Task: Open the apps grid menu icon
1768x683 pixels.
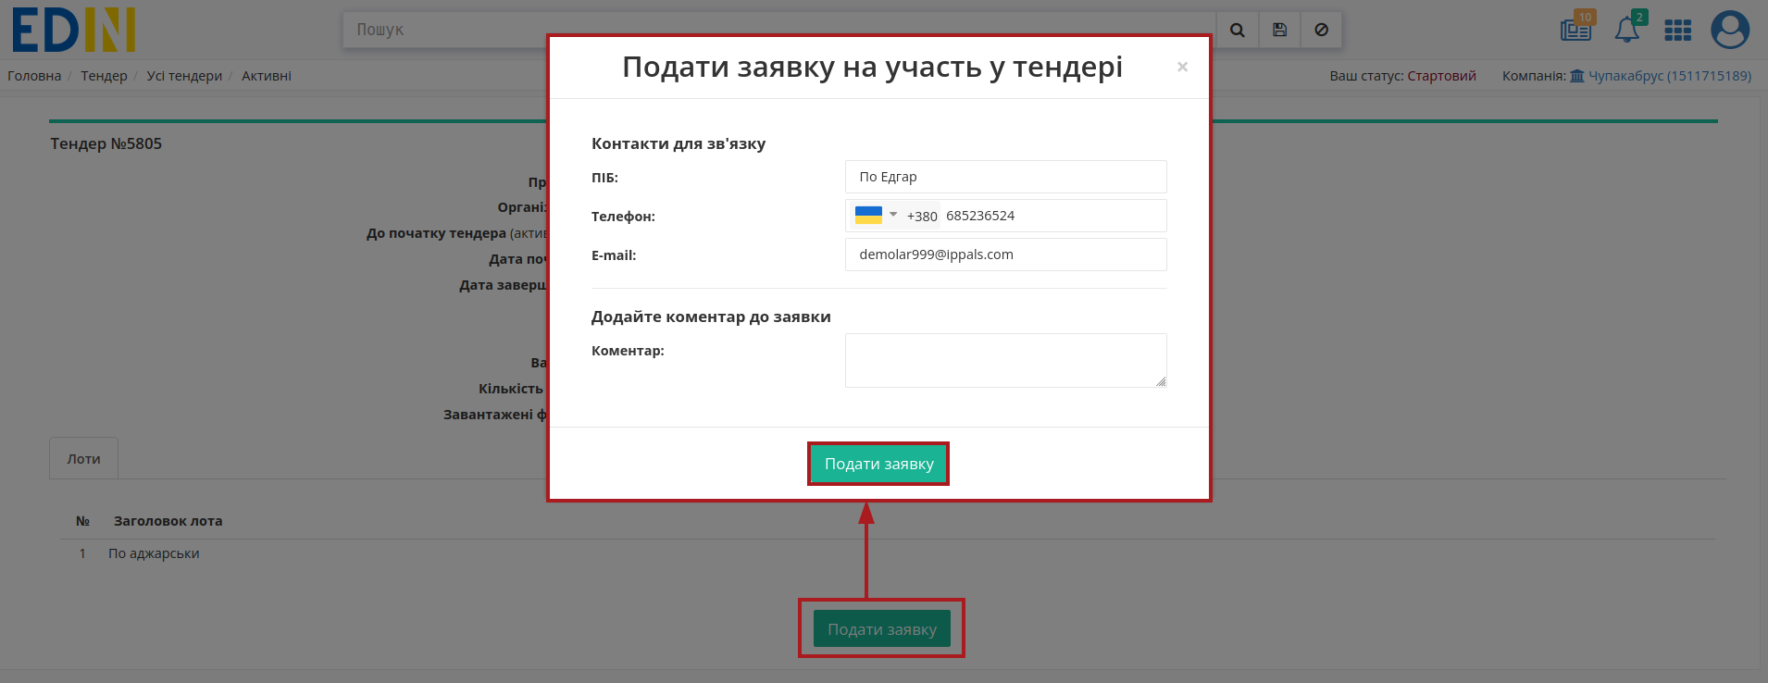Action: pos(1677,31)
